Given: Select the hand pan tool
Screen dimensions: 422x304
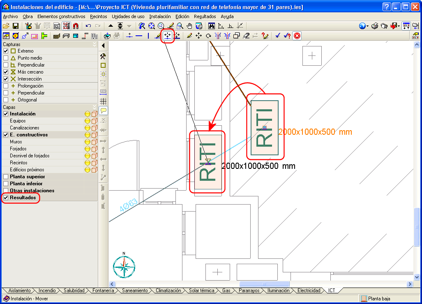Looking at the screenshot, I should pyautogui.click(x=189, y=26).
